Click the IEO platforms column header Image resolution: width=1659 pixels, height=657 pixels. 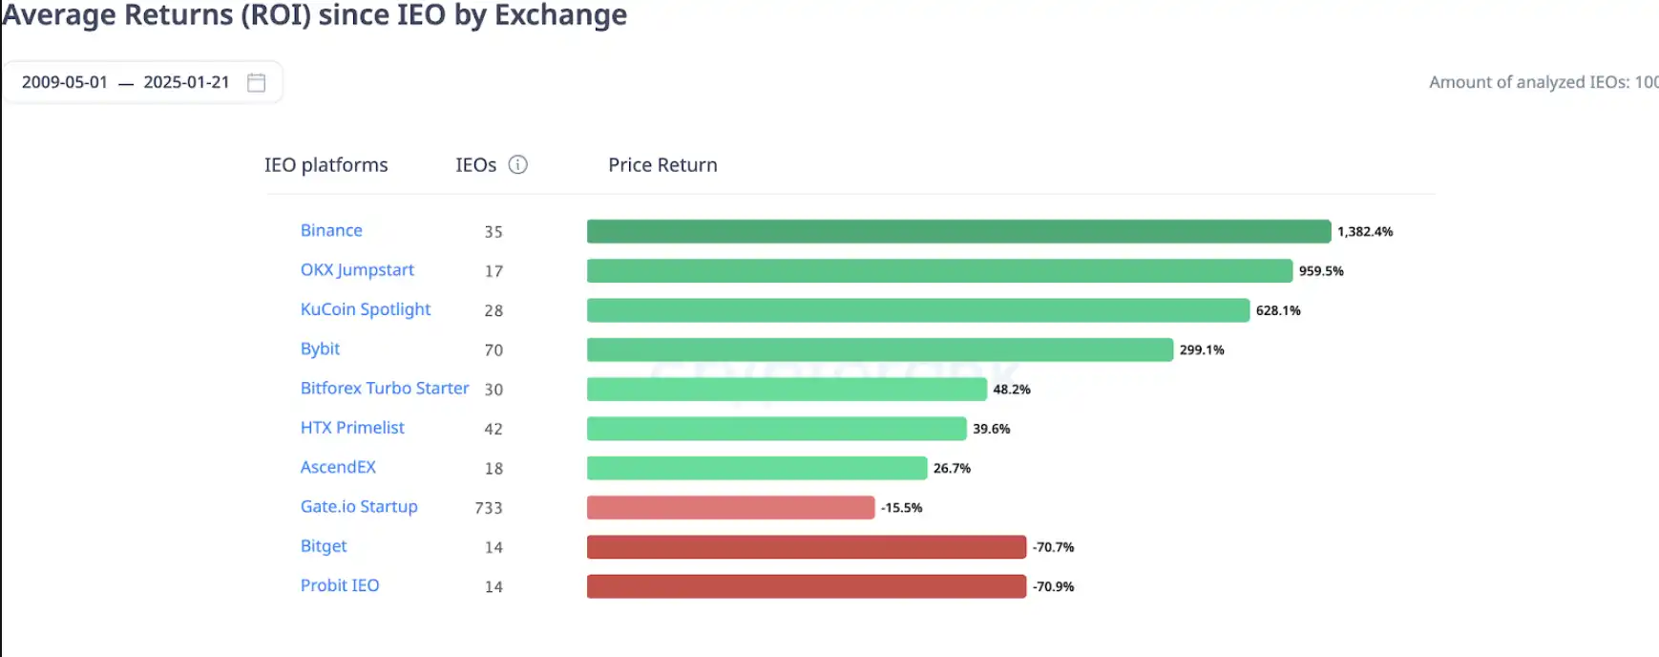[325, 165]
